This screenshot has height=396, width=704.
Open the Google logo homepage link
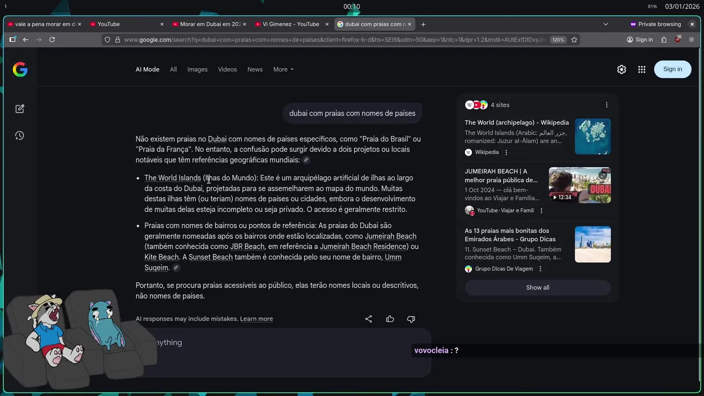20,69
